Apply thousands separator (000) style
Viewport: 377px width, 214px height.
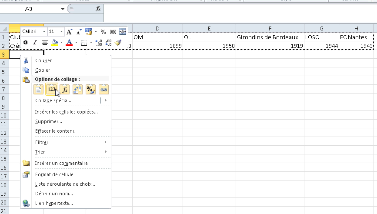tap(113, 32)
